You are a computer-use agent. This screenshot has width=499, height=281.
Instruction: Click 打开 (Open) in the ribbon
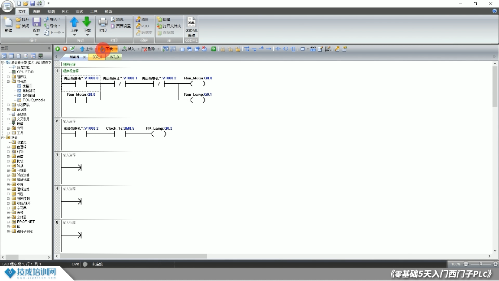coord(23,20)
